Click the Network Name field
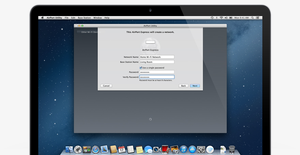Image resolution: width=300 pixels, height=155 pixels. pos(157,57)
